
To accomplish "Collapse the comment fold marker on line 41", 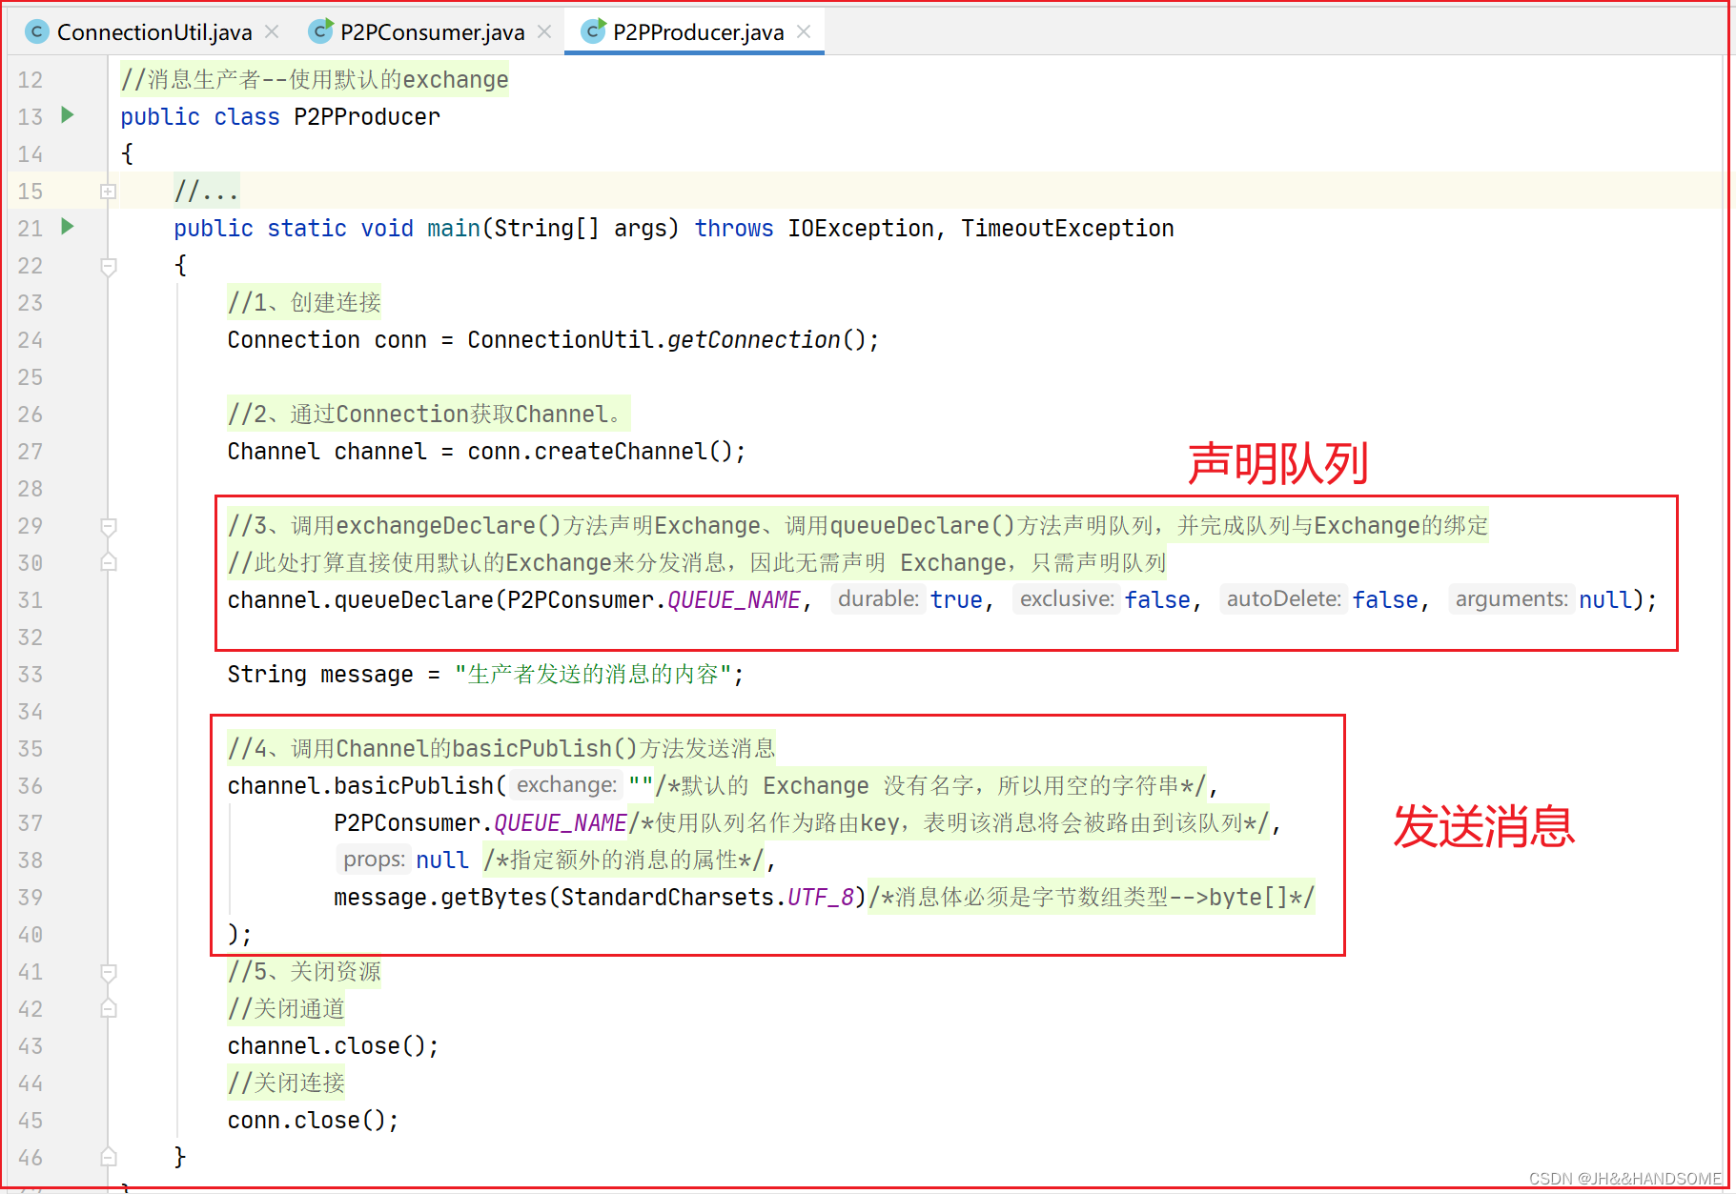I will click(x=109, y=972).
